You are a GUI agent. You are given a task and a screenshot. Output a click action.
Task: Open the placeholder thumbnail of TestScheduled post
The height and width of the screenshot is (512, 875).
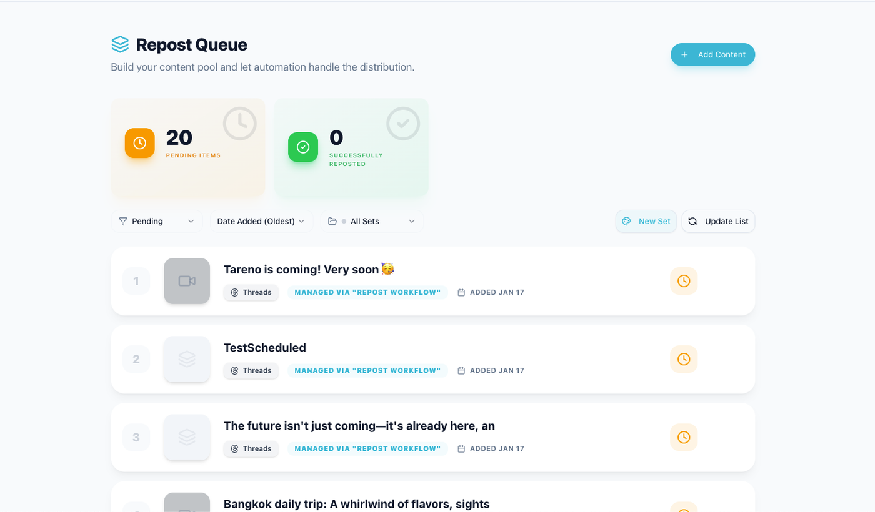click(x=187, y=359)
